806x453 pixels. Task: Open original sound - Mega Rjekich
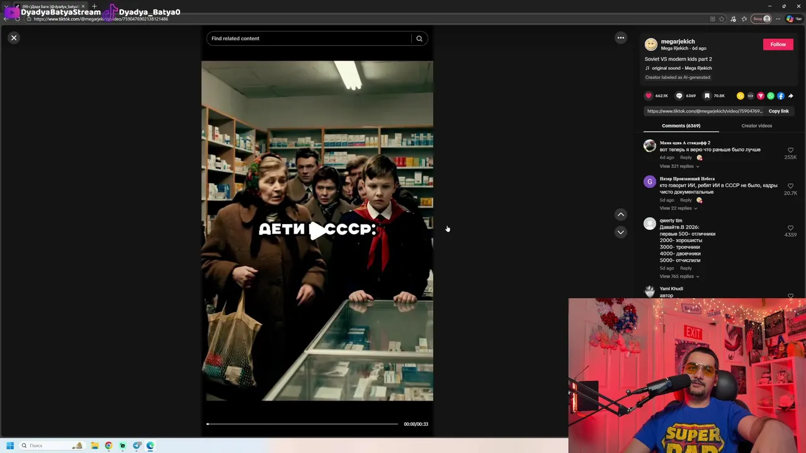(x=679, y=68)
